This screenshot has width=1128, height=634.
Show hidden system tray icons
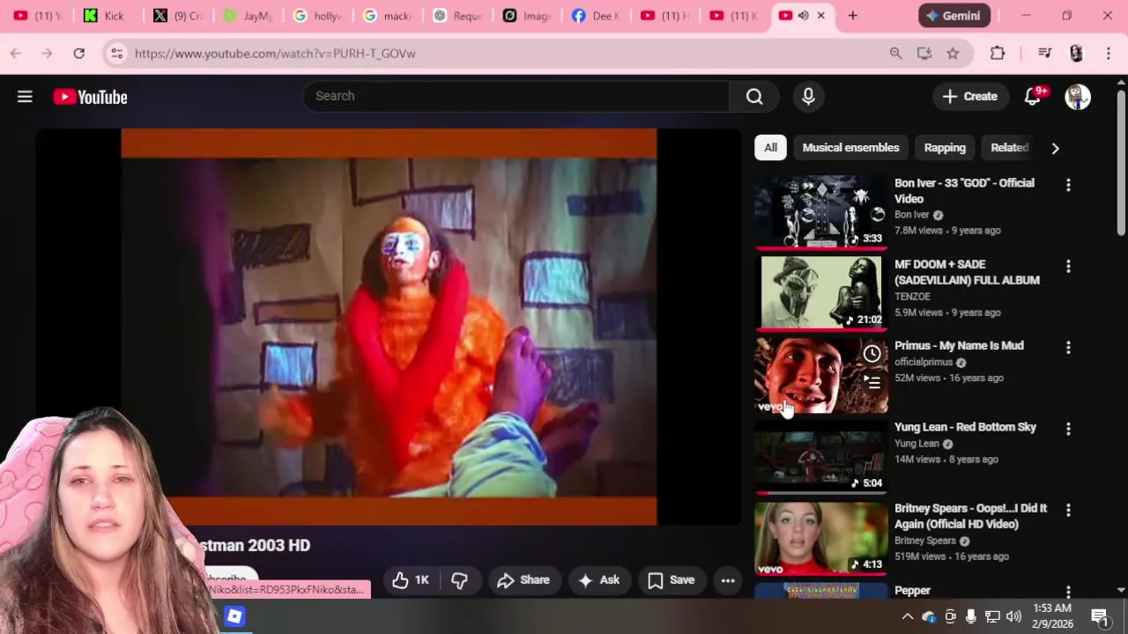tap(907, 616)
